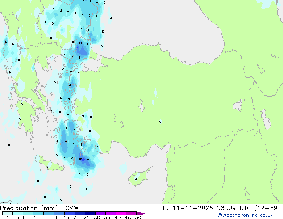Image resolution: width=283 pixels, height=219 pixels.
Task: Click the above-50 arrow tip of legend
Action: [x=141, y=213]
